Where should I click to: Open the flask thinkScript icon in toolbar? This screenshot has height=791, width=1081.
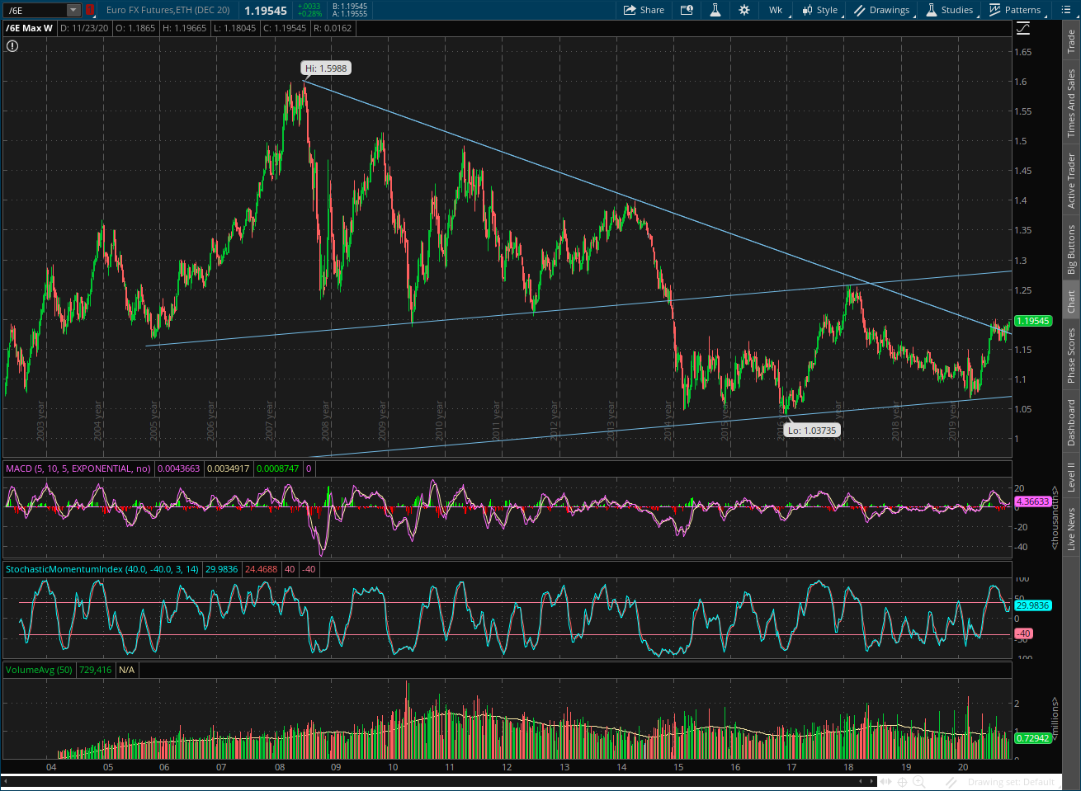click(x=715, y=10)
